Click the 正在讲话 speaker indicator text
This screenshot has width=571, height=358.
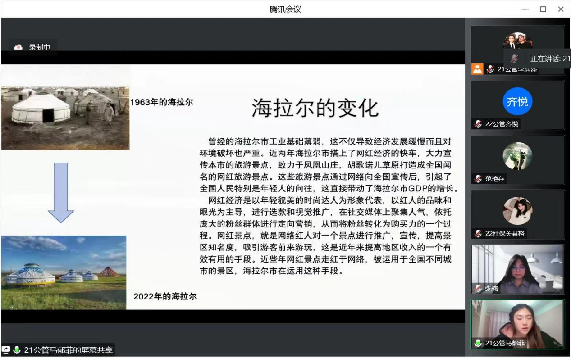point(550,59)
